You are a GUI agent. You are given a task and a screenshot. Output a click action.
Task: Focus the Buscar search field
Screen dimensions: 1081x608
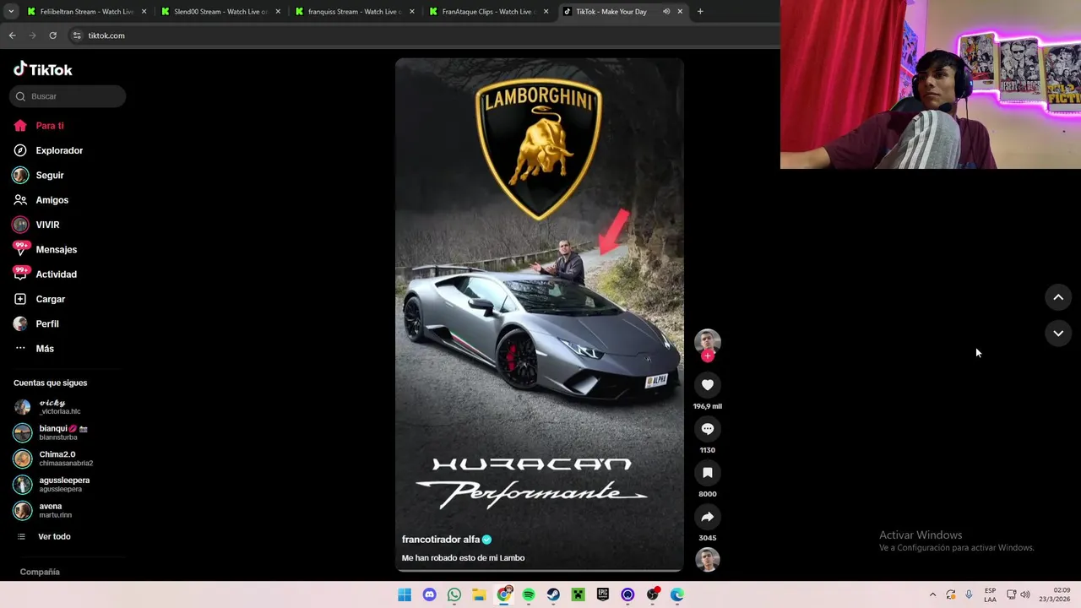68,96
